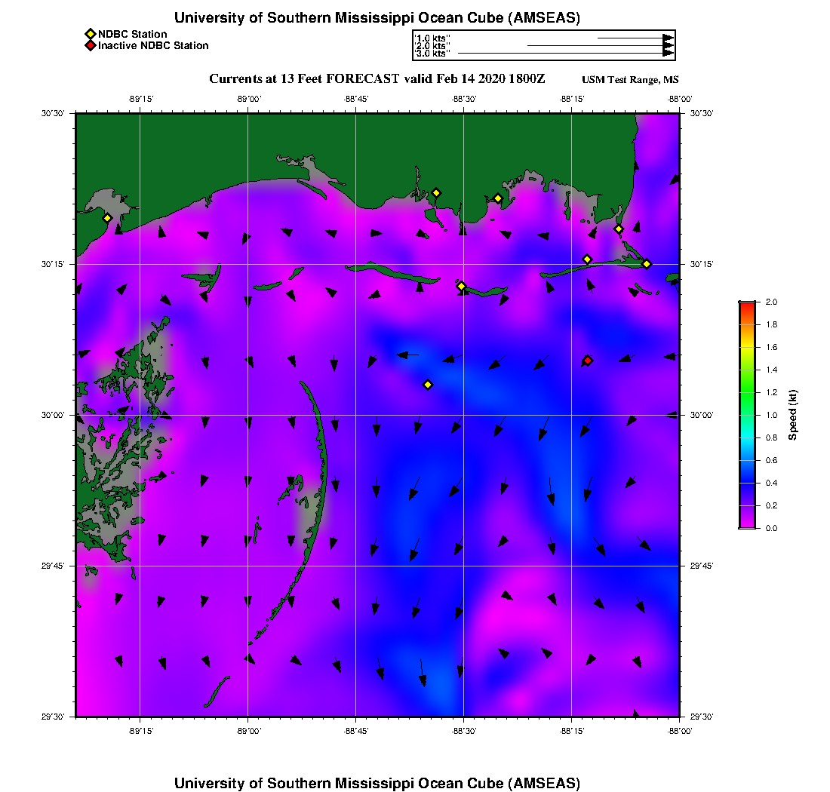830x792 pixels.
Task: Click the red top of speed color bar
Action: click(x=746, y=304)
